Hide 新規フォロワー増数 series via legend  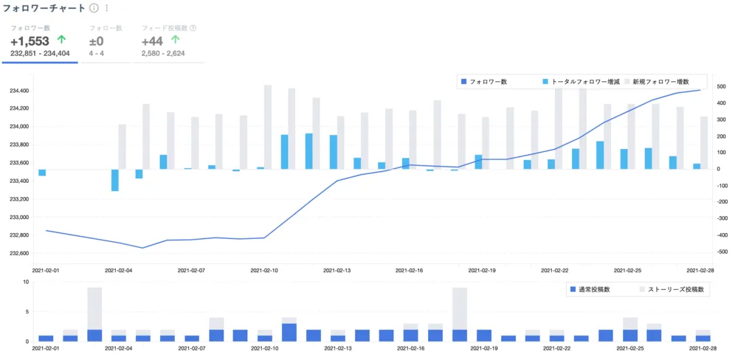[x=660, y=81]
